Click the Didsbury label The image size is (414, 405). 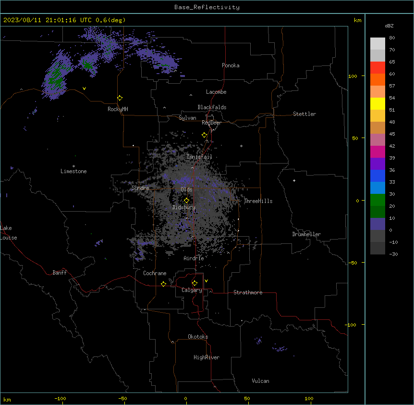(184, 207)
